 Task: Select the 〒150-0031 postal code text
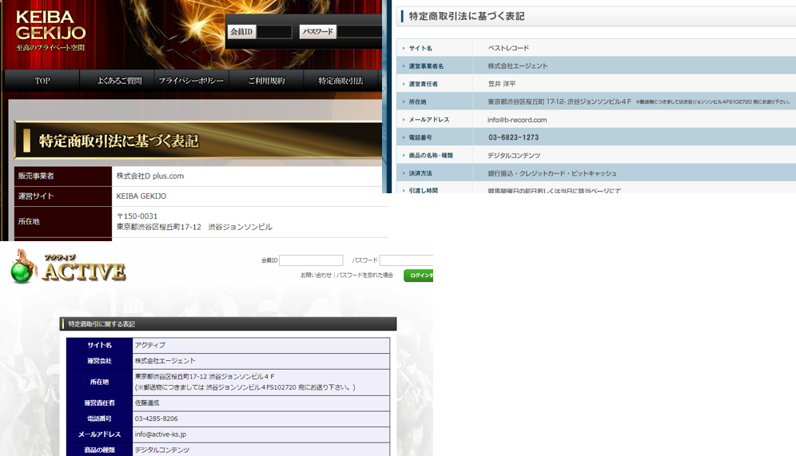(x=137, y=216)
